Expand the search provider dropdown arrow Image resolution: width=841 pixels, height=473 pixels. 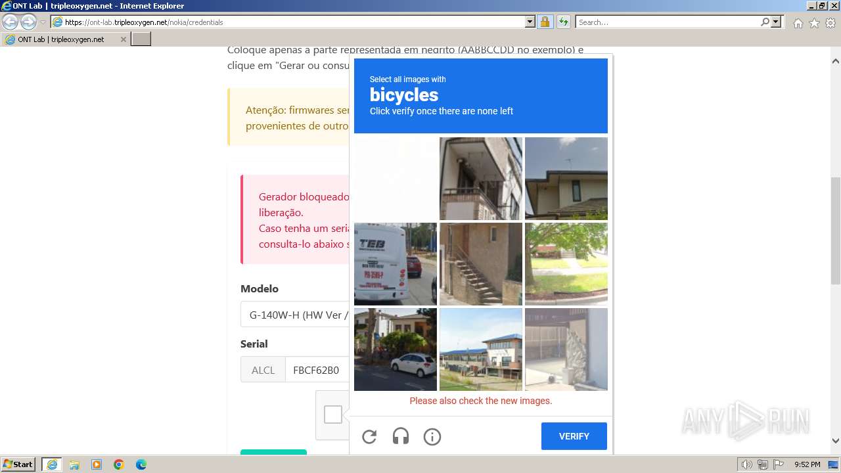(x=776, y=22)
